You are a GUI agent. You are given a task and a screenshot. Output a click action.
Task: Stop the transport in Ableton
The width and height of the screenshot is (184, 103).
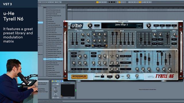[x=112, y=2]
